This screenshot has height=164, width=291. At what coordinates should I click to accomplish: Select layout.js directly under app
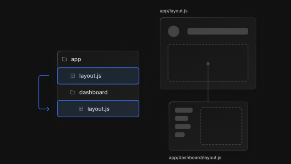tap(98, 76)
